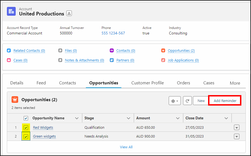Click the blue Account building icon

pos(11,11)
